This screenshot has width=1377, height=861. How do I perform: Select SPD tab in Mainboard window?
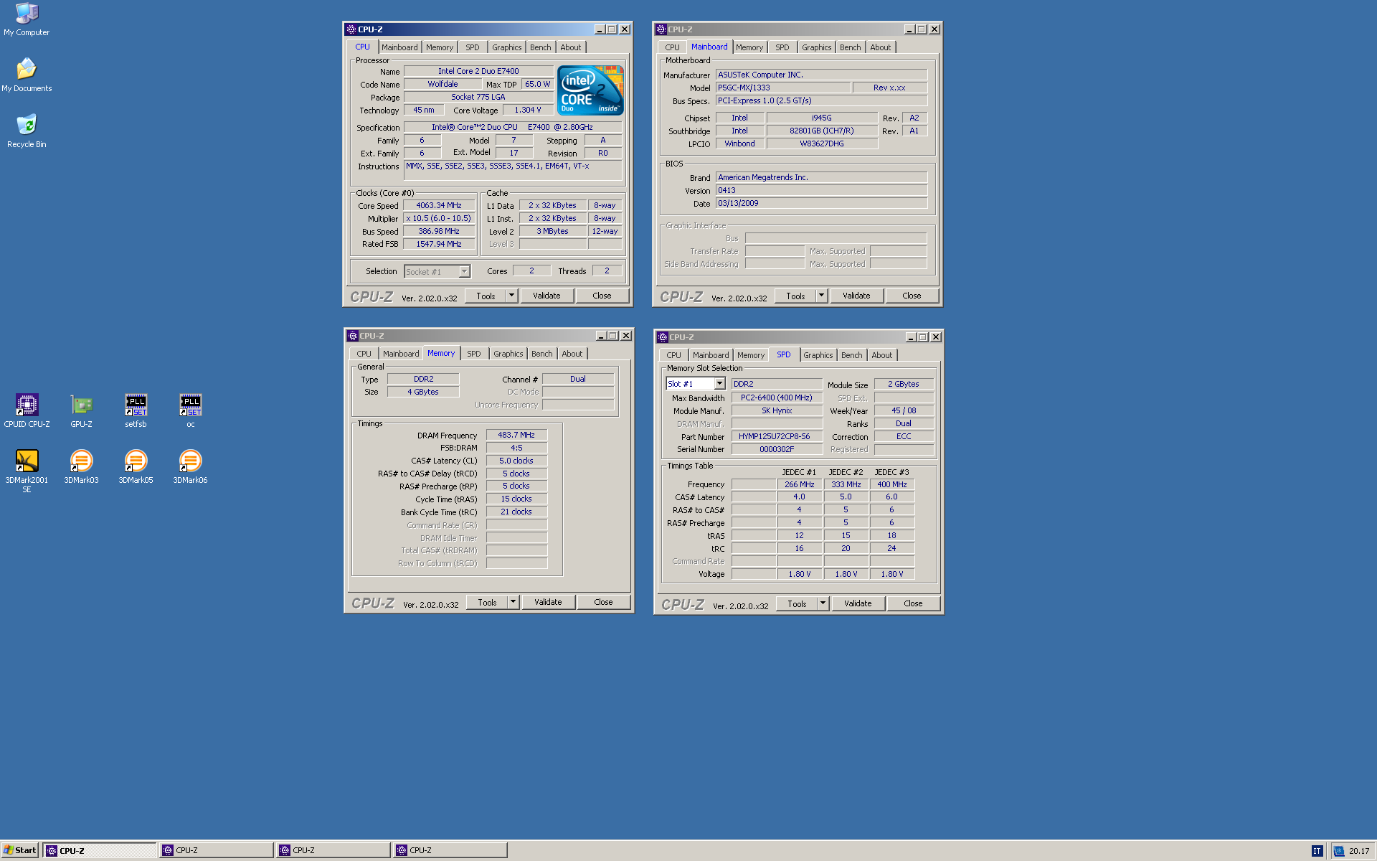coord(782,47)
